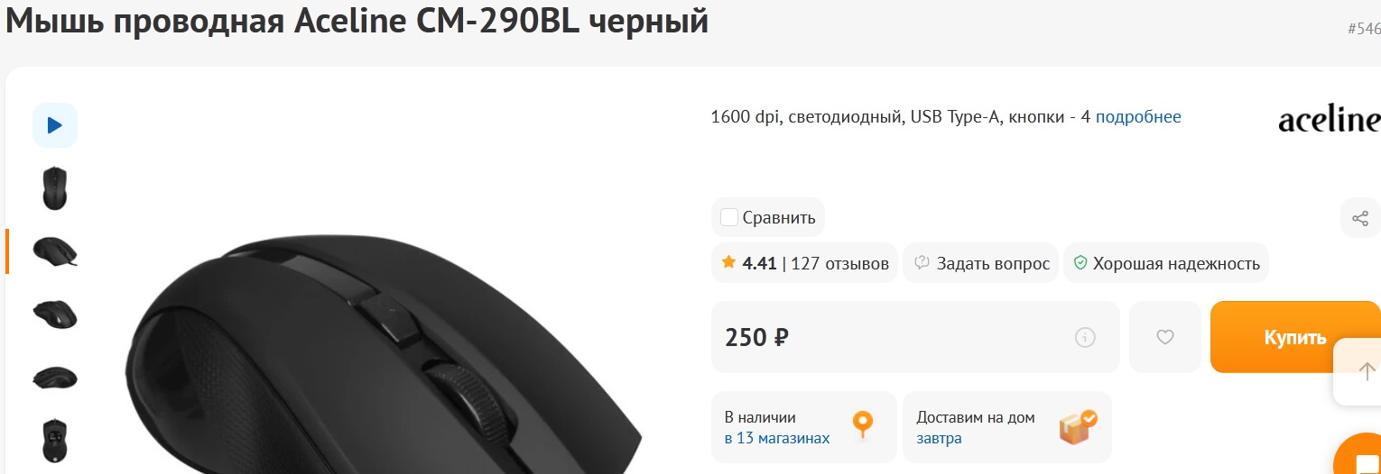Open Хорошая надежность badge
Image resolution: width=1381 pixels, height=474 pixels.
click(1166, 263)
